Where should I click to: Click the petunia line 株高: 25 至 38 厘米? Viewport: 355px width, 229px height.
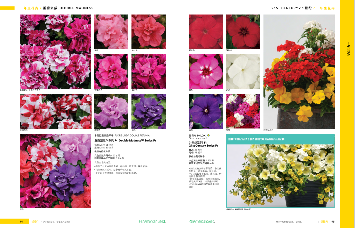[x=104, y=145]
